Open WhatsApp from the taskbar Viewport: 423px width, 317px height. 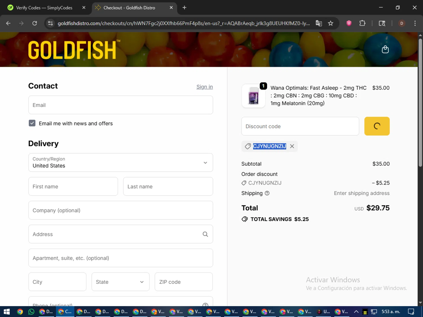pos(31,312)
